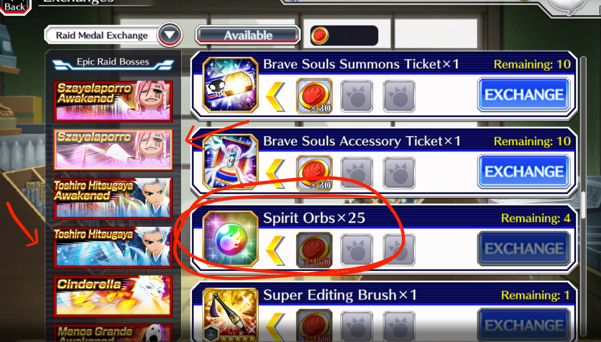Click yellow chevron in Spirit Orbs row
The width and height of the screenshot is (601, 342).
(x=276, y=250)
